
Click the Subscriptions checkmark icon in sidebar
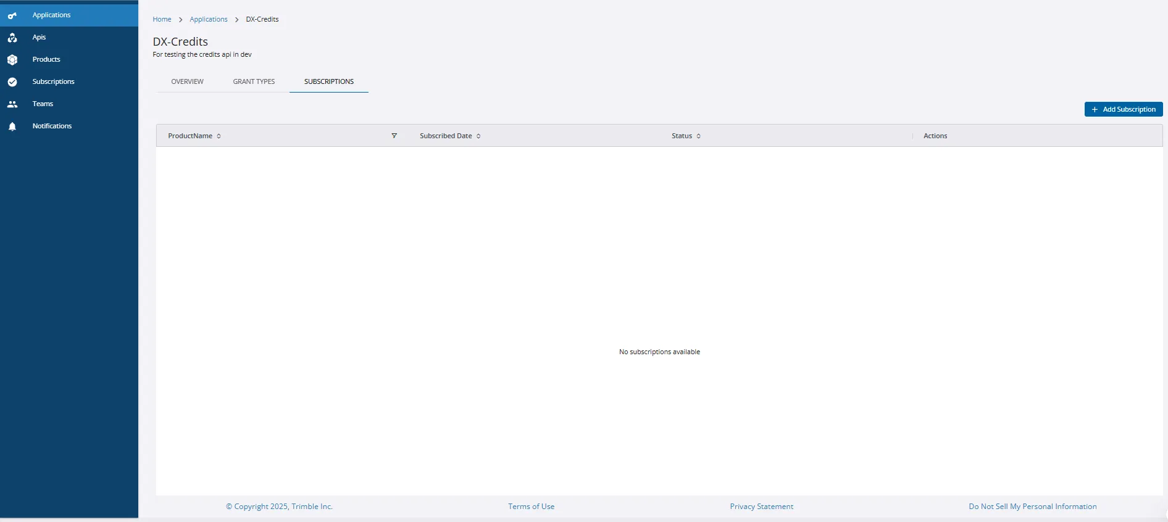point(12,82)
